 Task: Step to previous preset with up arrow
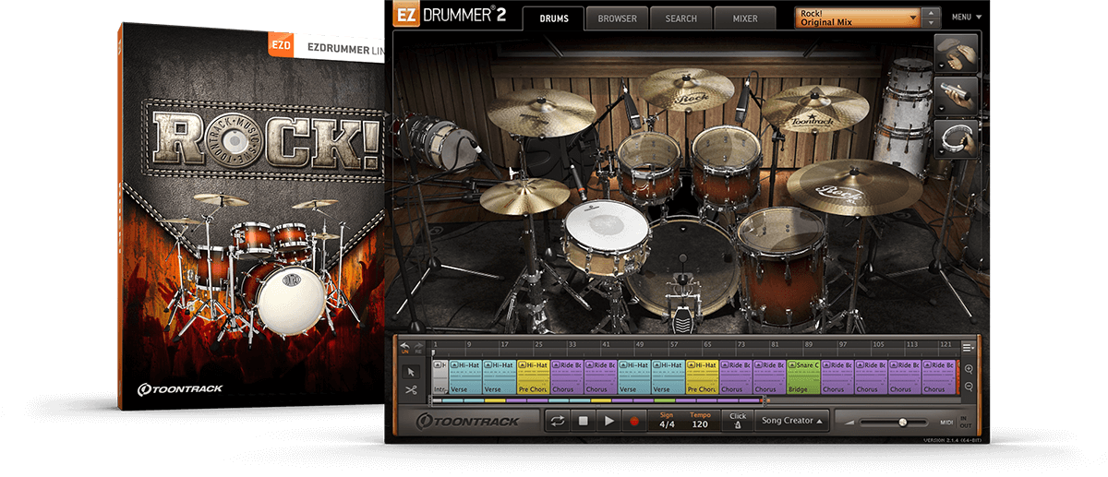[x=933, y=12]
